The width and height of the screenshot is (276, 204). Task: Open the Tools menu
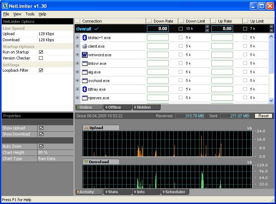click(30, 14)
